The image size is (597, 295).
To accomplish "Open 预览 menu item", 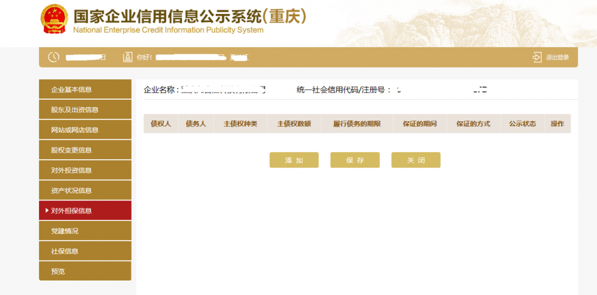I will pos(85,271).
